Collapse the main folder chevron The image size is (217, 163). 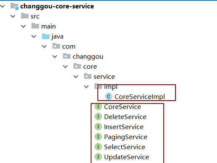click(x=24, y=26)
